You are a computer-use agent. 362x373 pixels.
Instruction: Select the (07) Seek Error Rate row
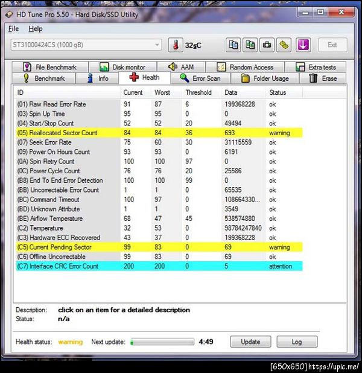159,142
